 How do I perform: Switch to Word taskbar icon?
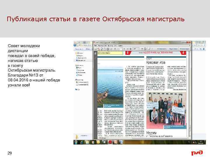121,142
